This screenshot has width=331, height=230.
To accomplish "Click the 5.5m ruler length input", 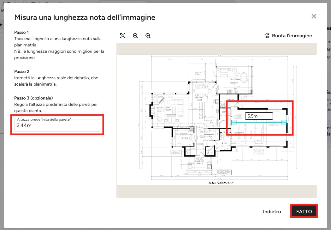I will click(259, 116).
